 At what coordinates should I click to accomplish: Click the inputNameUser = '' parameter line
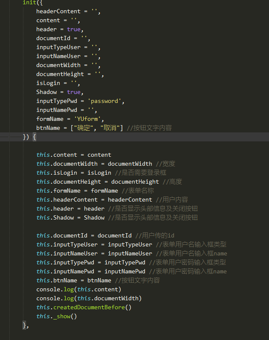coord(68,56)
